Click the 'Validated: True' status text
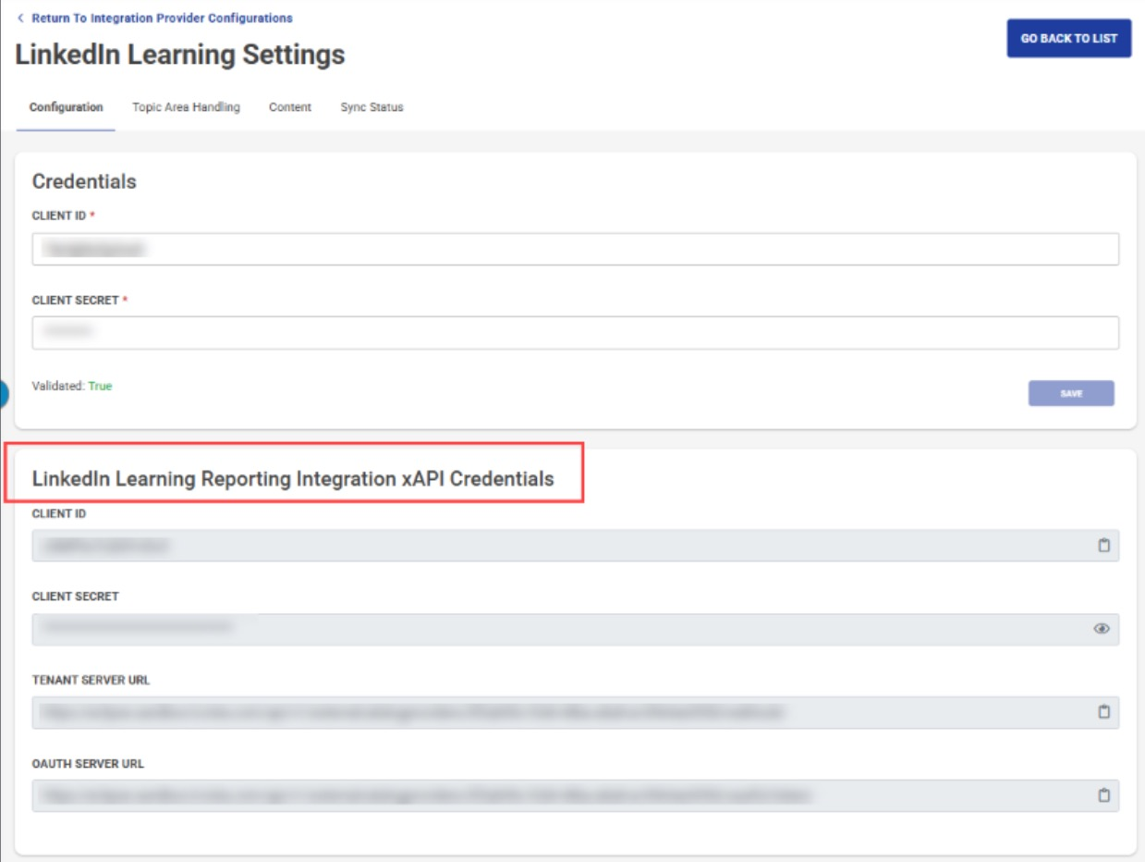 [72, 386]
